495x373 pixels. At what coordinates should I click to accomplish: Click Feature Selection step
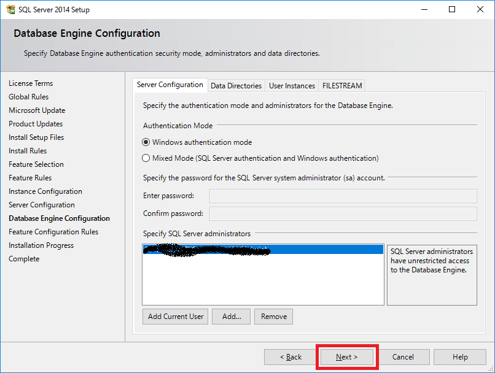pyautogui.click(x=36, y=164)
